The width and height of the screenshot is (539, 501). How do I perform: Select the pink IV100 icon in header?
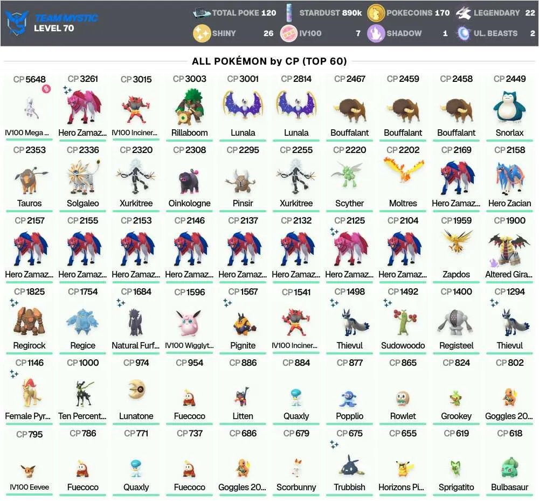pos(289,33)
